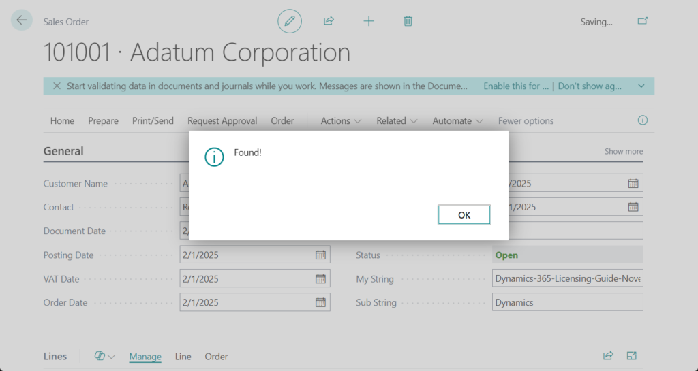
Task: Click Fewer options in action bar
Action: coord(526,121)
